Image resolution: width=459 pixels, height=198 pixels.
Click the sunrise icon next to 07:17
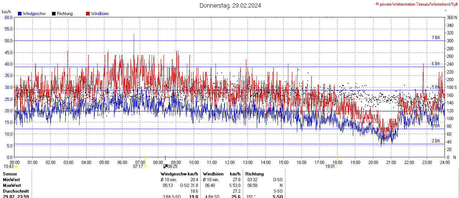click(145, 166)
